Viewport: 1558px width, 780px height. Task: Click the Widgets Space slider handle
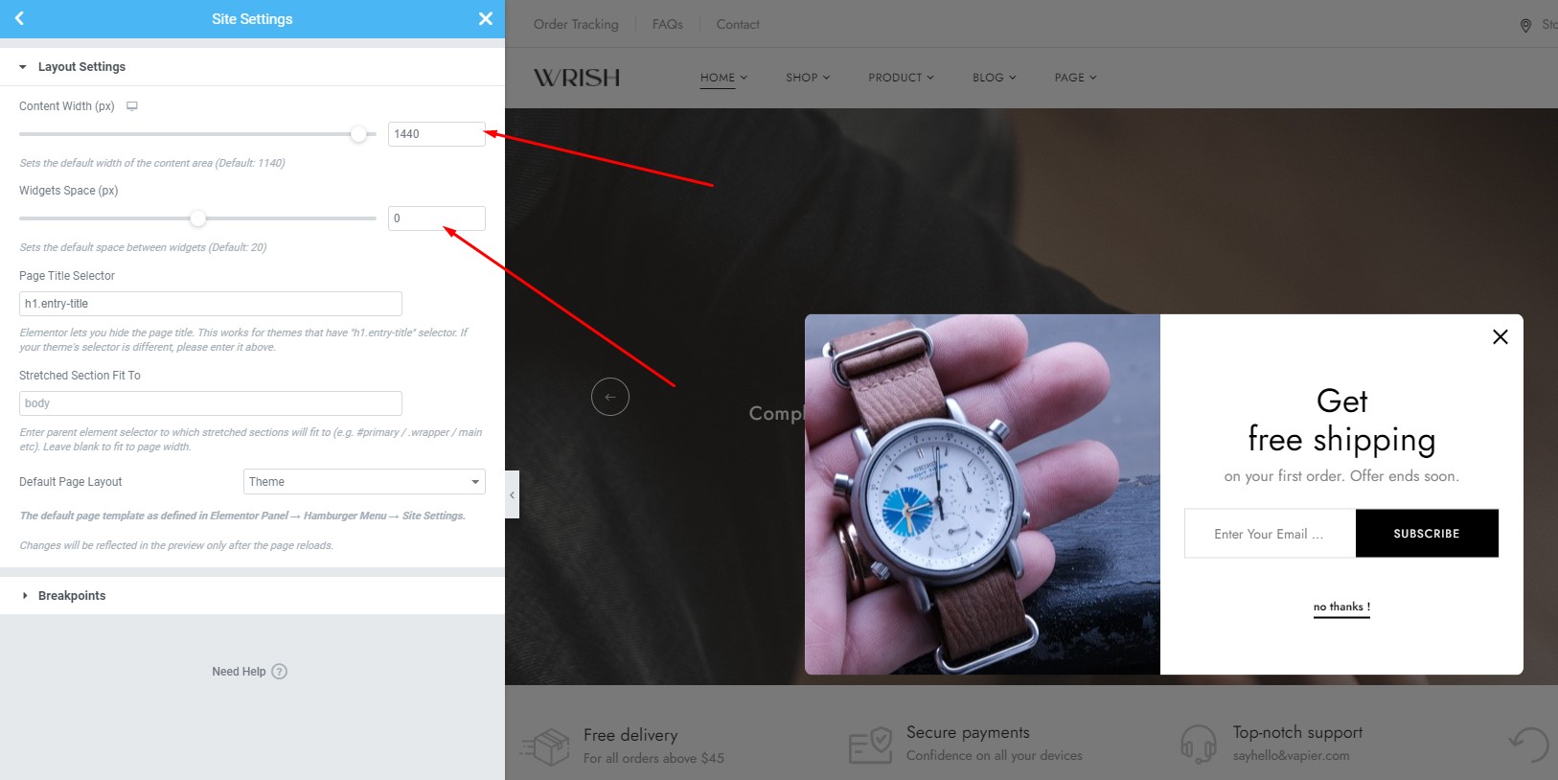pyautogui.click(x=197, y=218)
